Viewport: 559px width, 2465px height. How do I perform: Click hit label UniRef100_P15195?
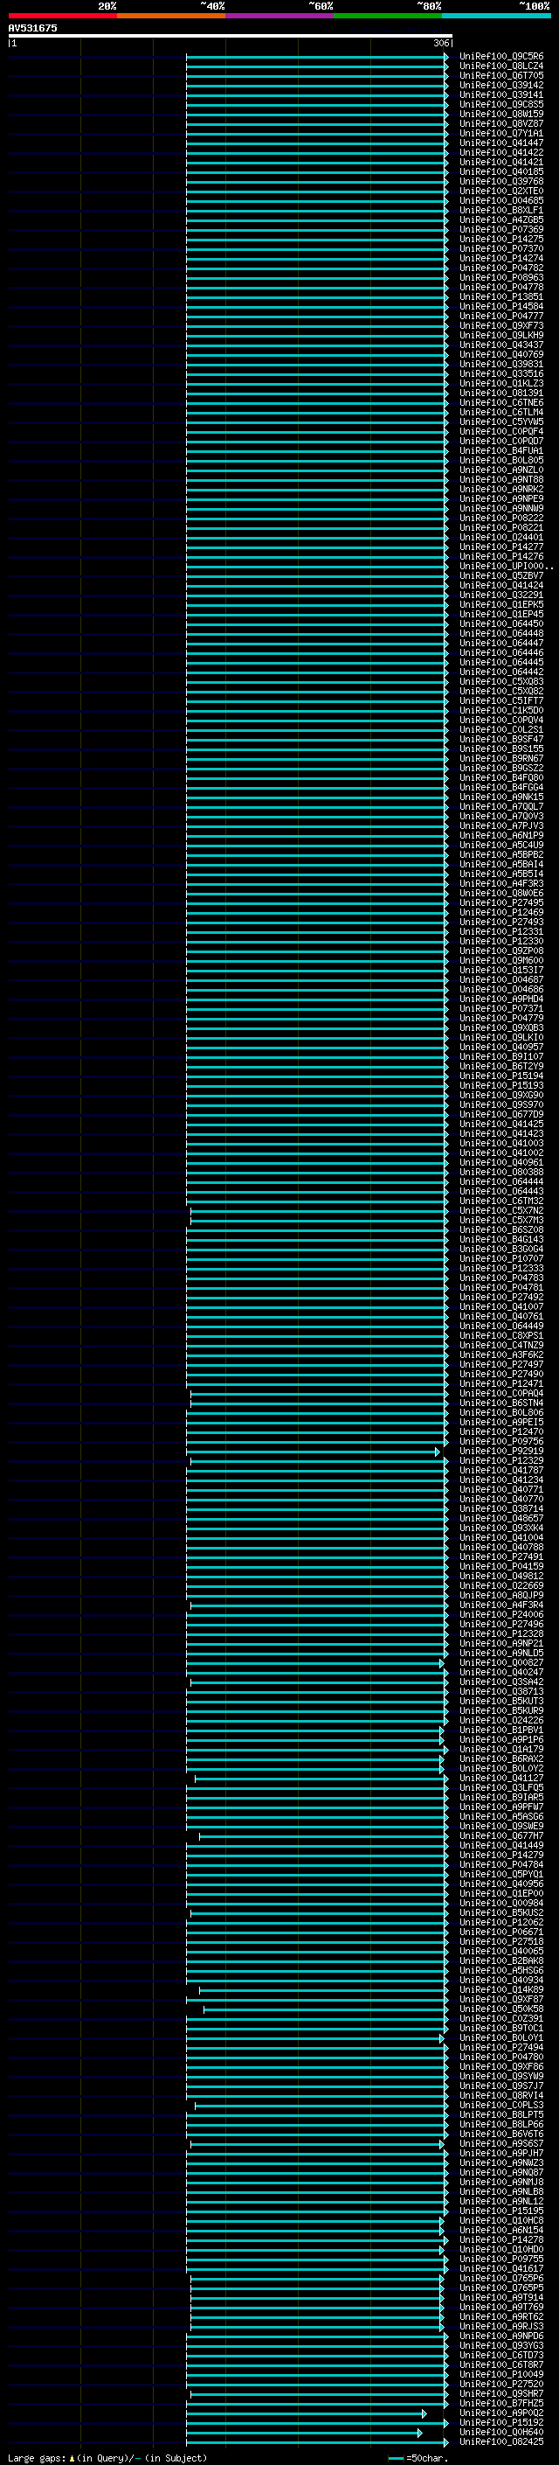click(501, 2211)
